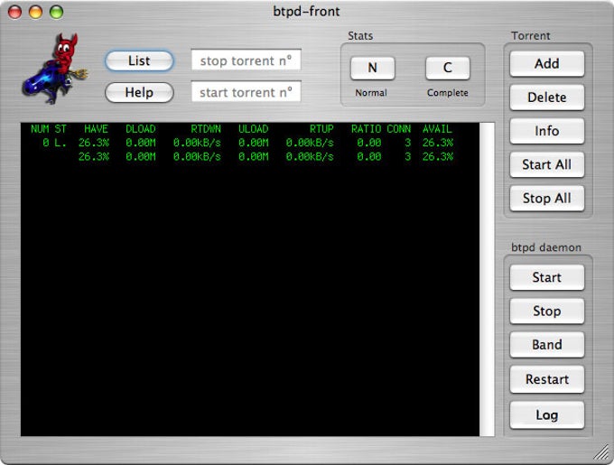
Task: Open the Band settings button
Action: click(546, 345)
